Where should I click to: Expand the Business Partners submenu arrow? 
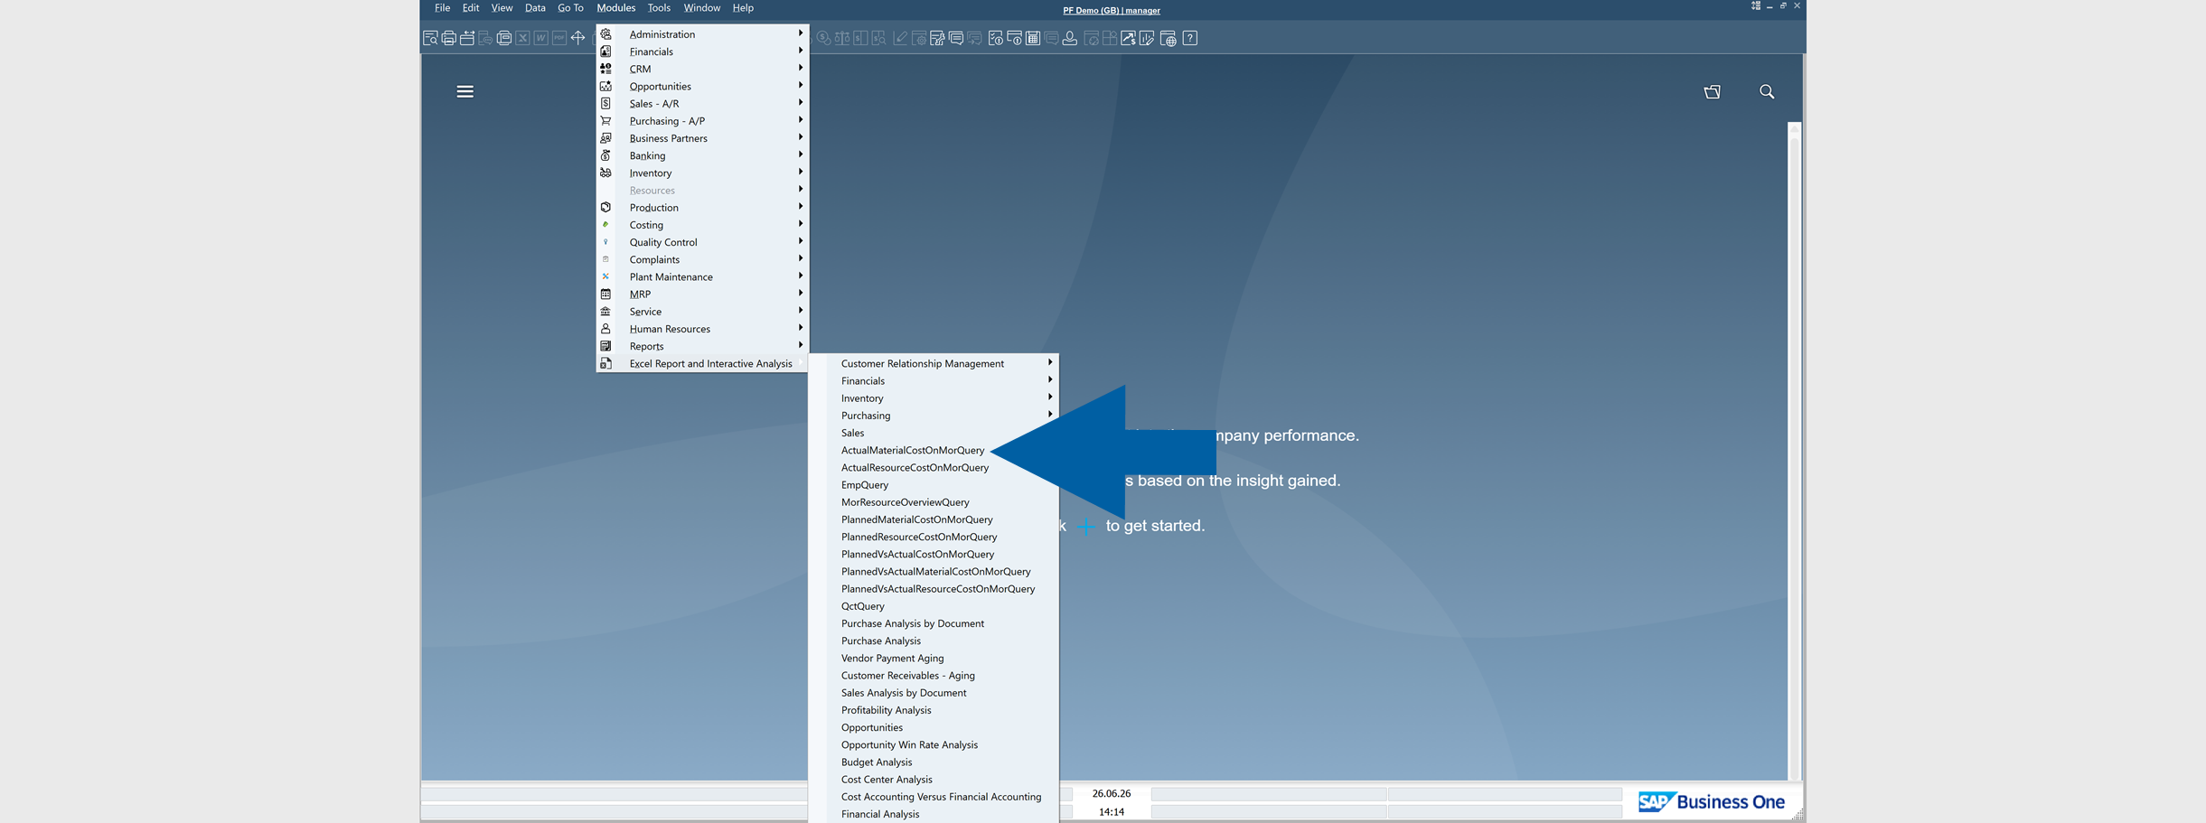click(x=801, y=137)
